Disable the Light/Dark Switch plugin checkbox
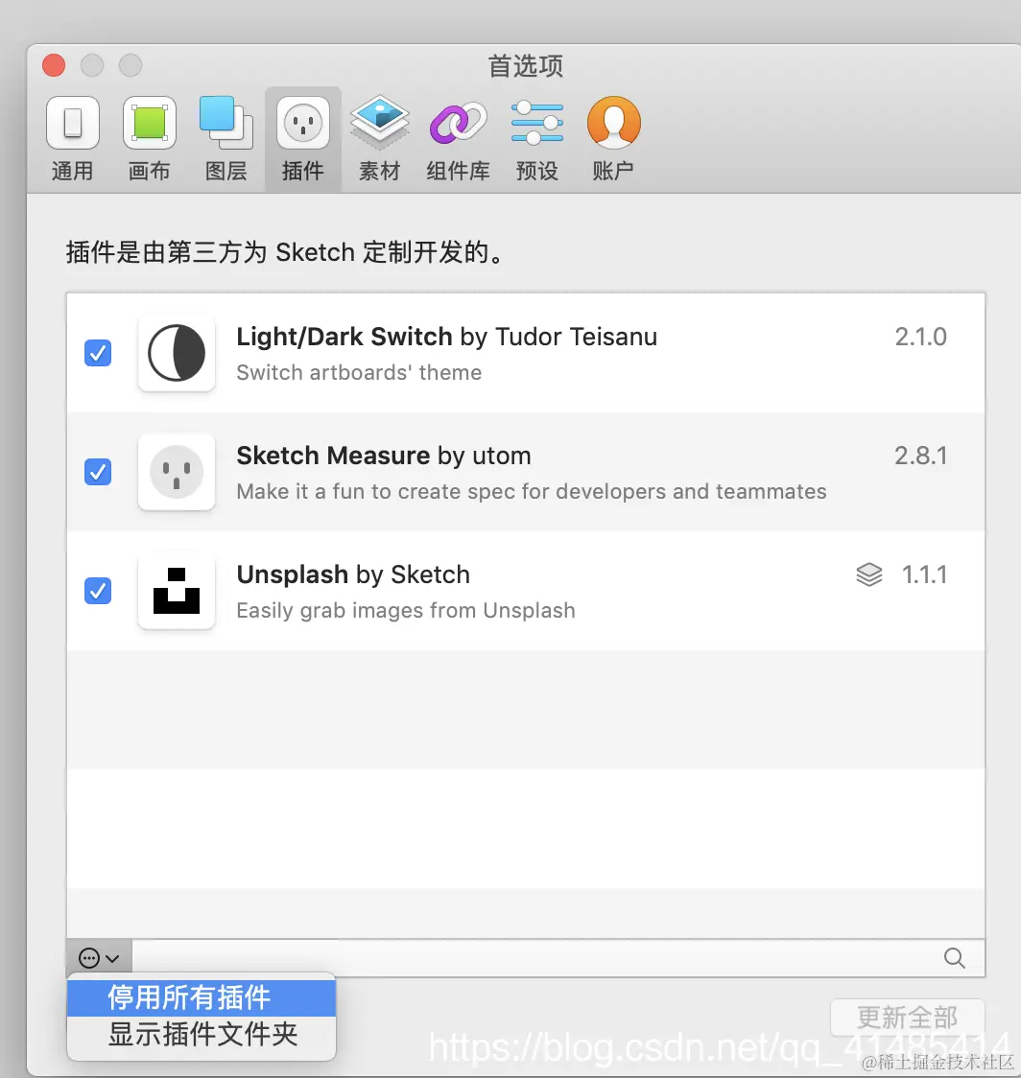1021x1078 pixels. 98,353
